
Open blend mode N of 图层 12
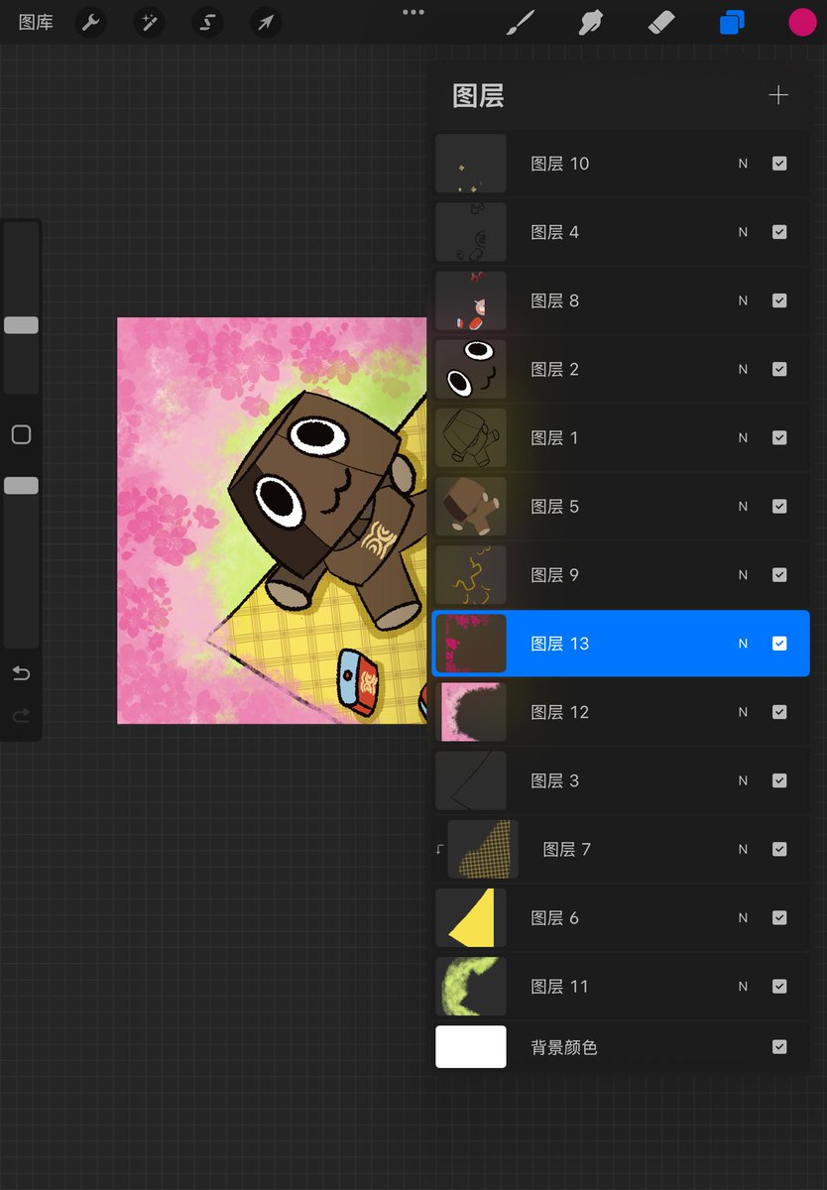743,712
